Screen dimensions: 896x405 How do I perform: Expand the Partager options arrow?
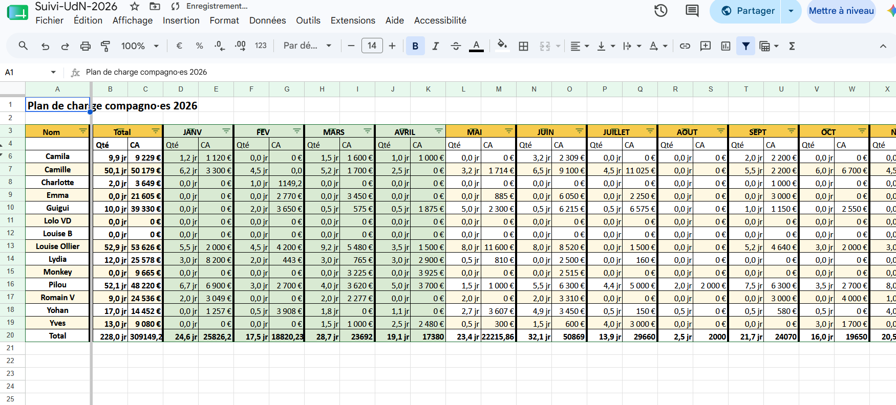click(791, 11)
